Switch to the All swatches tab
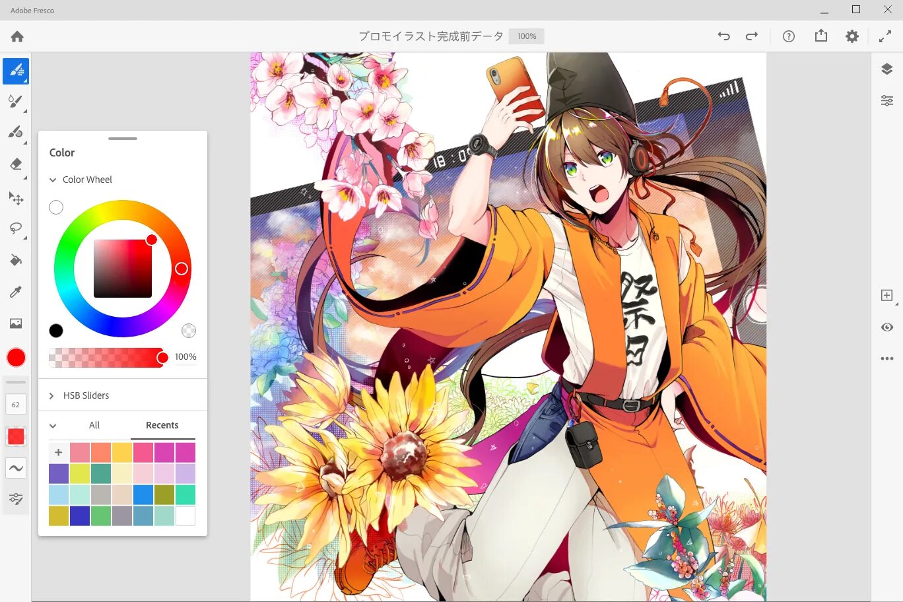 coord(94,426)
